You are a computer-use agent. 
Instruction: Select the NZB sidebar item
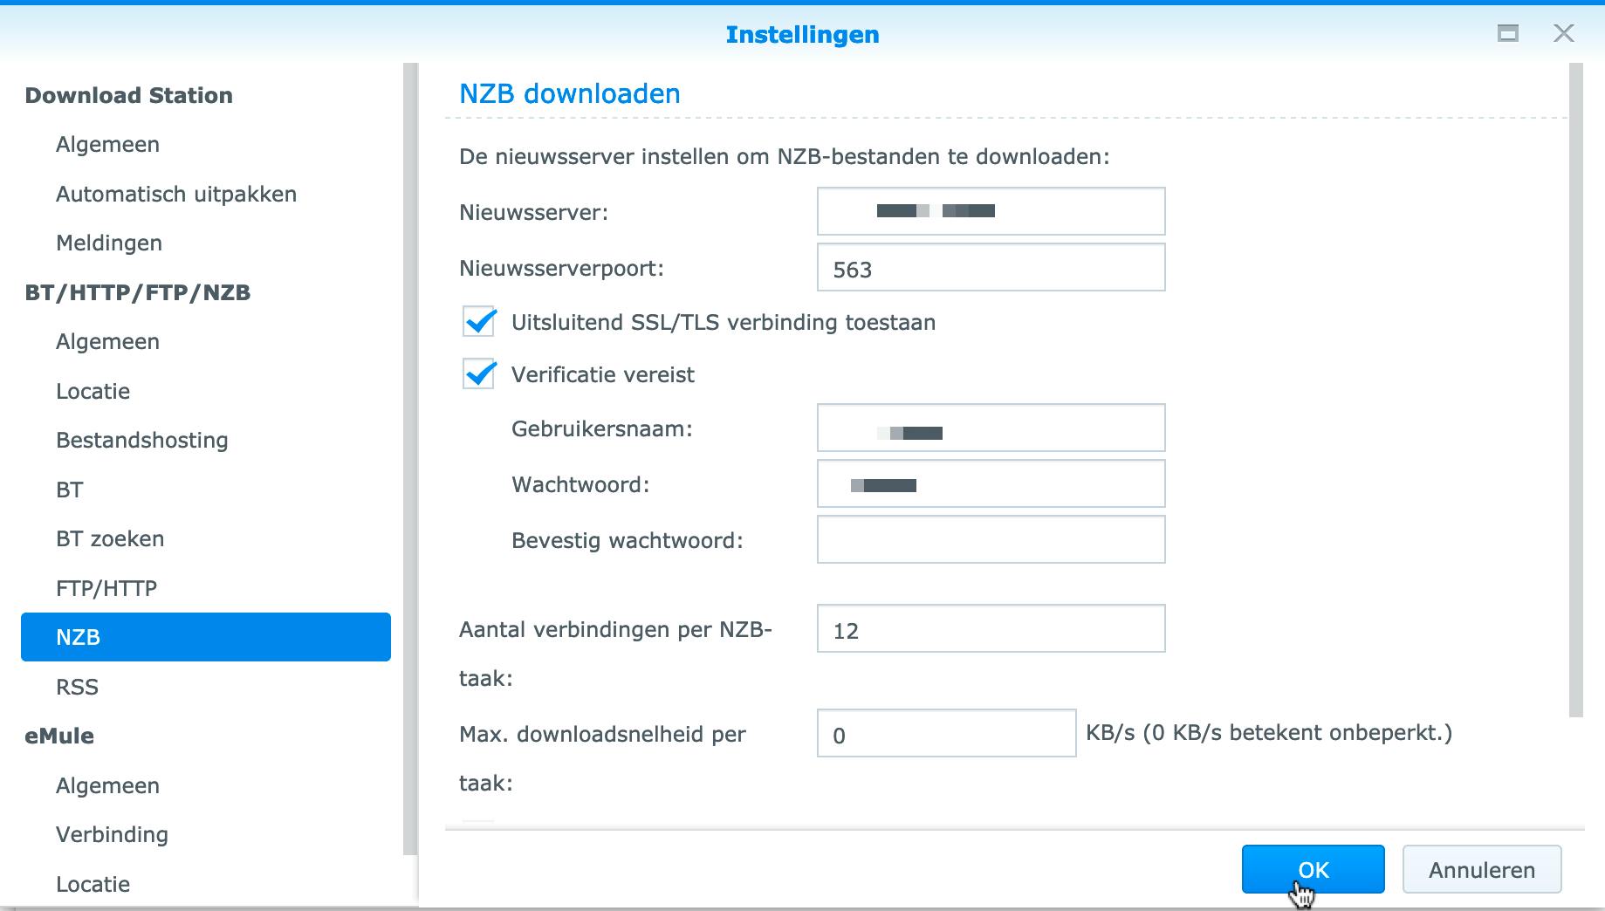coord(205,637)
